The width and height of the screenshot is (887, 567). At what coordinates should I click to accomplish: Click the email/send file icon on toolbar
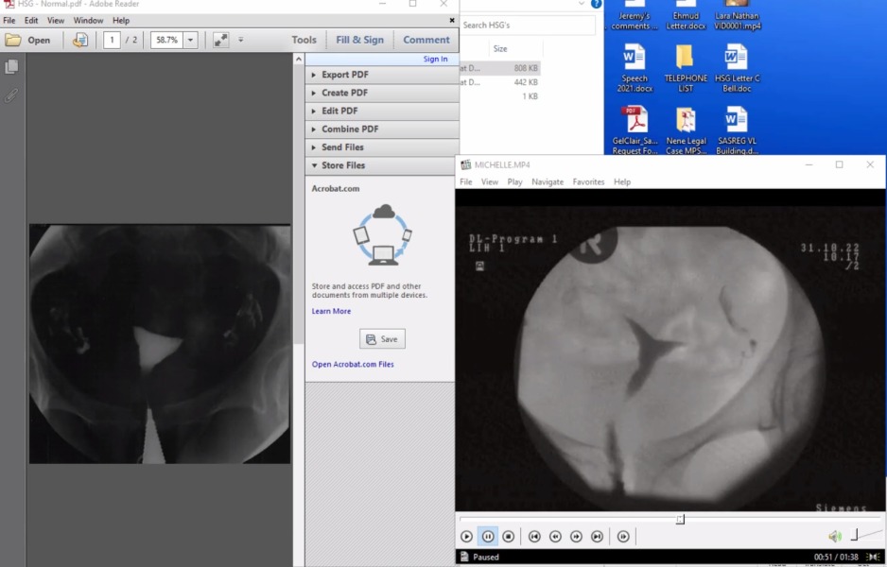(x=79, y=40)
